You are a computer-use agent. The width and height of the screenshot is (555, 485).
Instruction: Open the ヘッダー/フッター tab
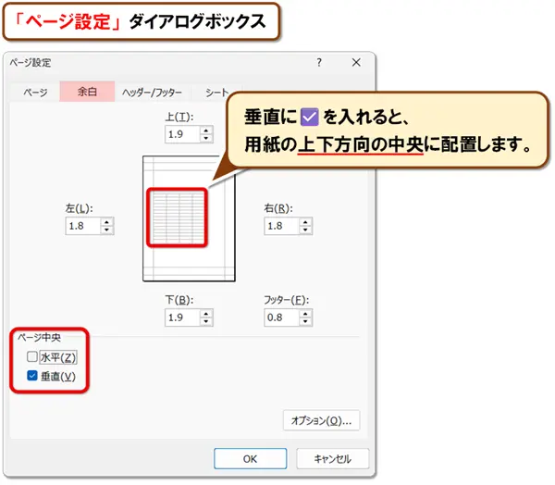pyautogui.click(x=153, y=93)
